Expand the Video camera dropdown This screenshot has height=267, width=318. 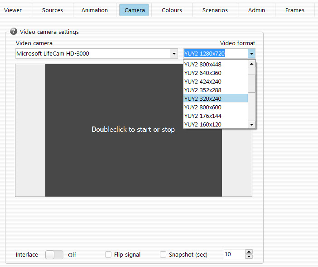174,54
